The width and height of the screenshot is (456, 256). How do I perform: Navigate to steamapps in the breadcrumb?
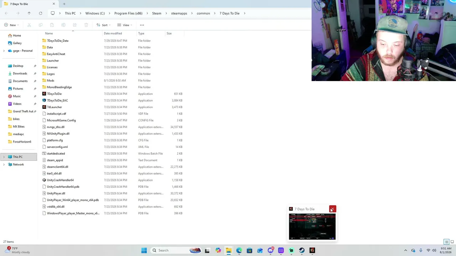179,13
